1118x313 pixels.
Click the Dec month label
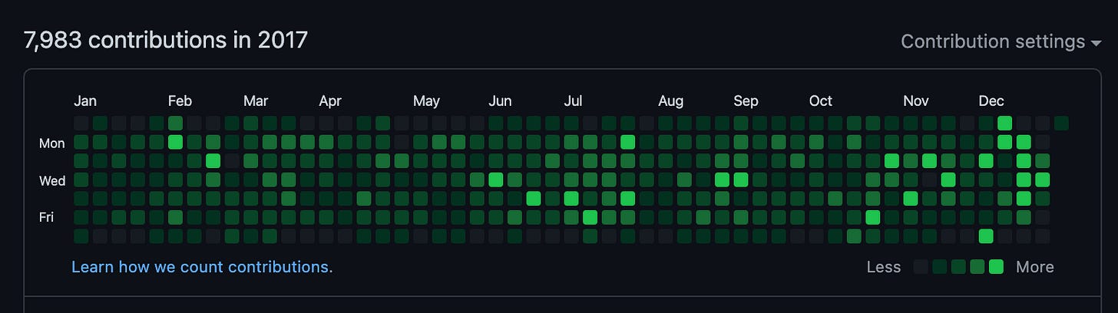point(991,101)
